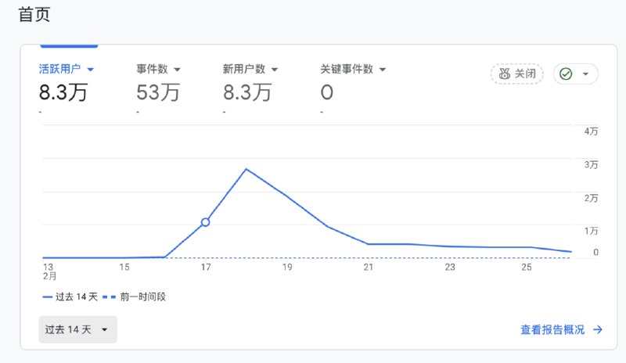Image resolution: width=626 pixels, height=363 pixels.
Task: Click the 首页 page title
Action: pyautogui.click(x=34, y=15)
